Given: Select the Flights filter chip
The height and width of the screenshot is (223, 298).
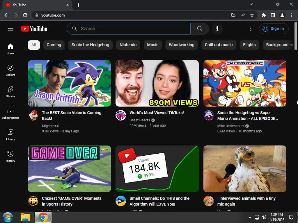Looking at the screenshot, I should click(249, 45).
